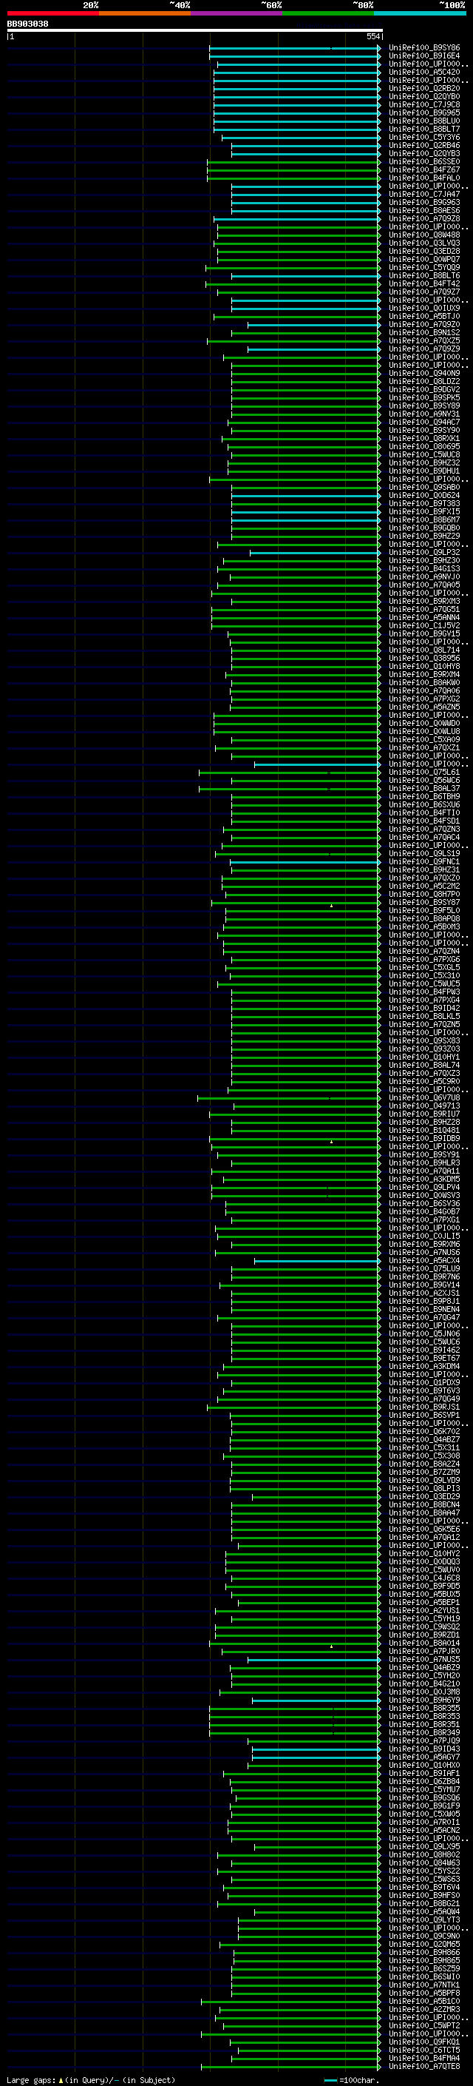
Task: Click the UniRef100_Q3ED28 label
Action: [424, 251]
